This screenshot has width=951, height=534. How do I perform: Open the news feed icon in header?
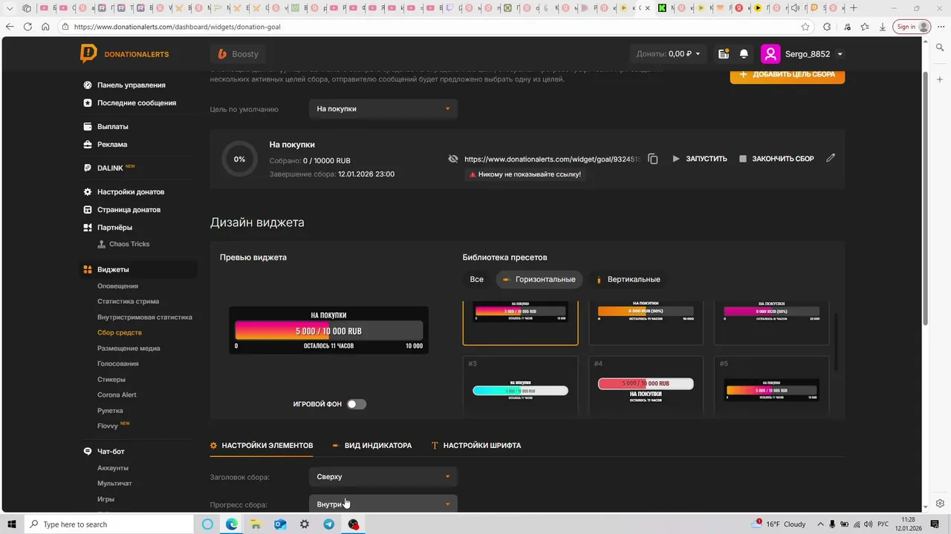(x=723, y=54)
